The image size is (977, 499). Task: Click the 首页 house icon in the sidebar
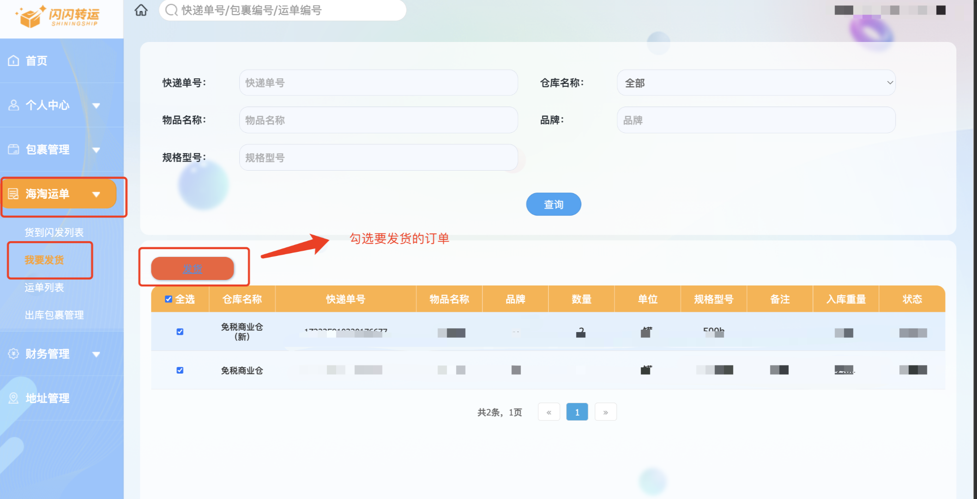pyautogui.click(x=14, y=60)
